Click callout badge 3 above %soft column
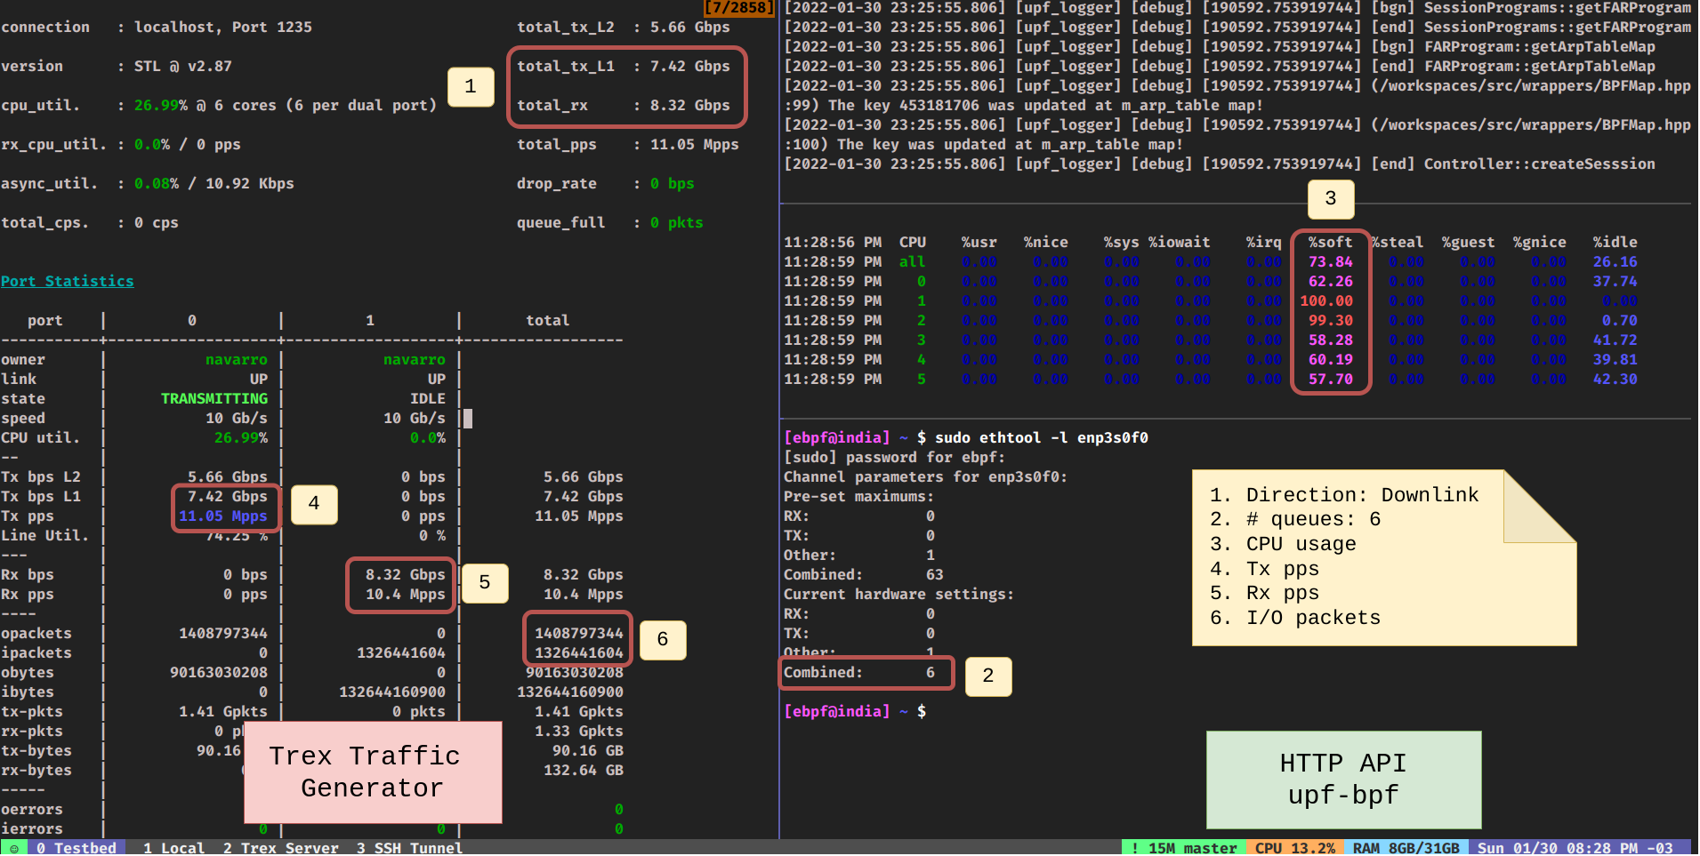 pos(1330,199)
